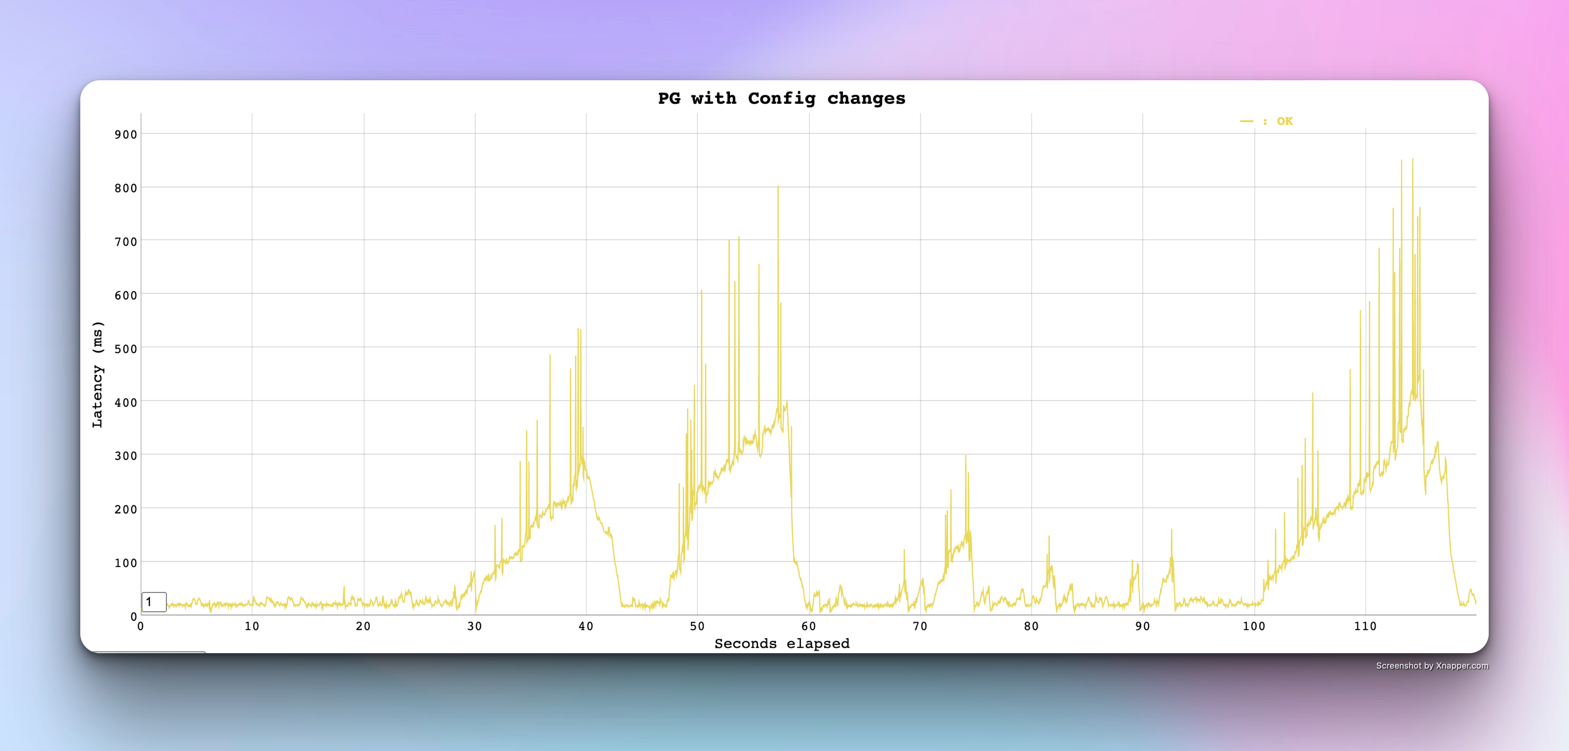Click the 30 tick on seconds axis

(475, 626)
